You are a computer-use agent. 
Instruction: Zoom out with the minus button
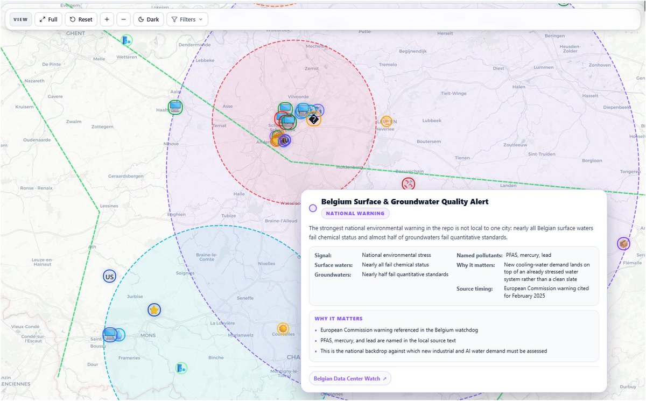[x=123, y=19]
